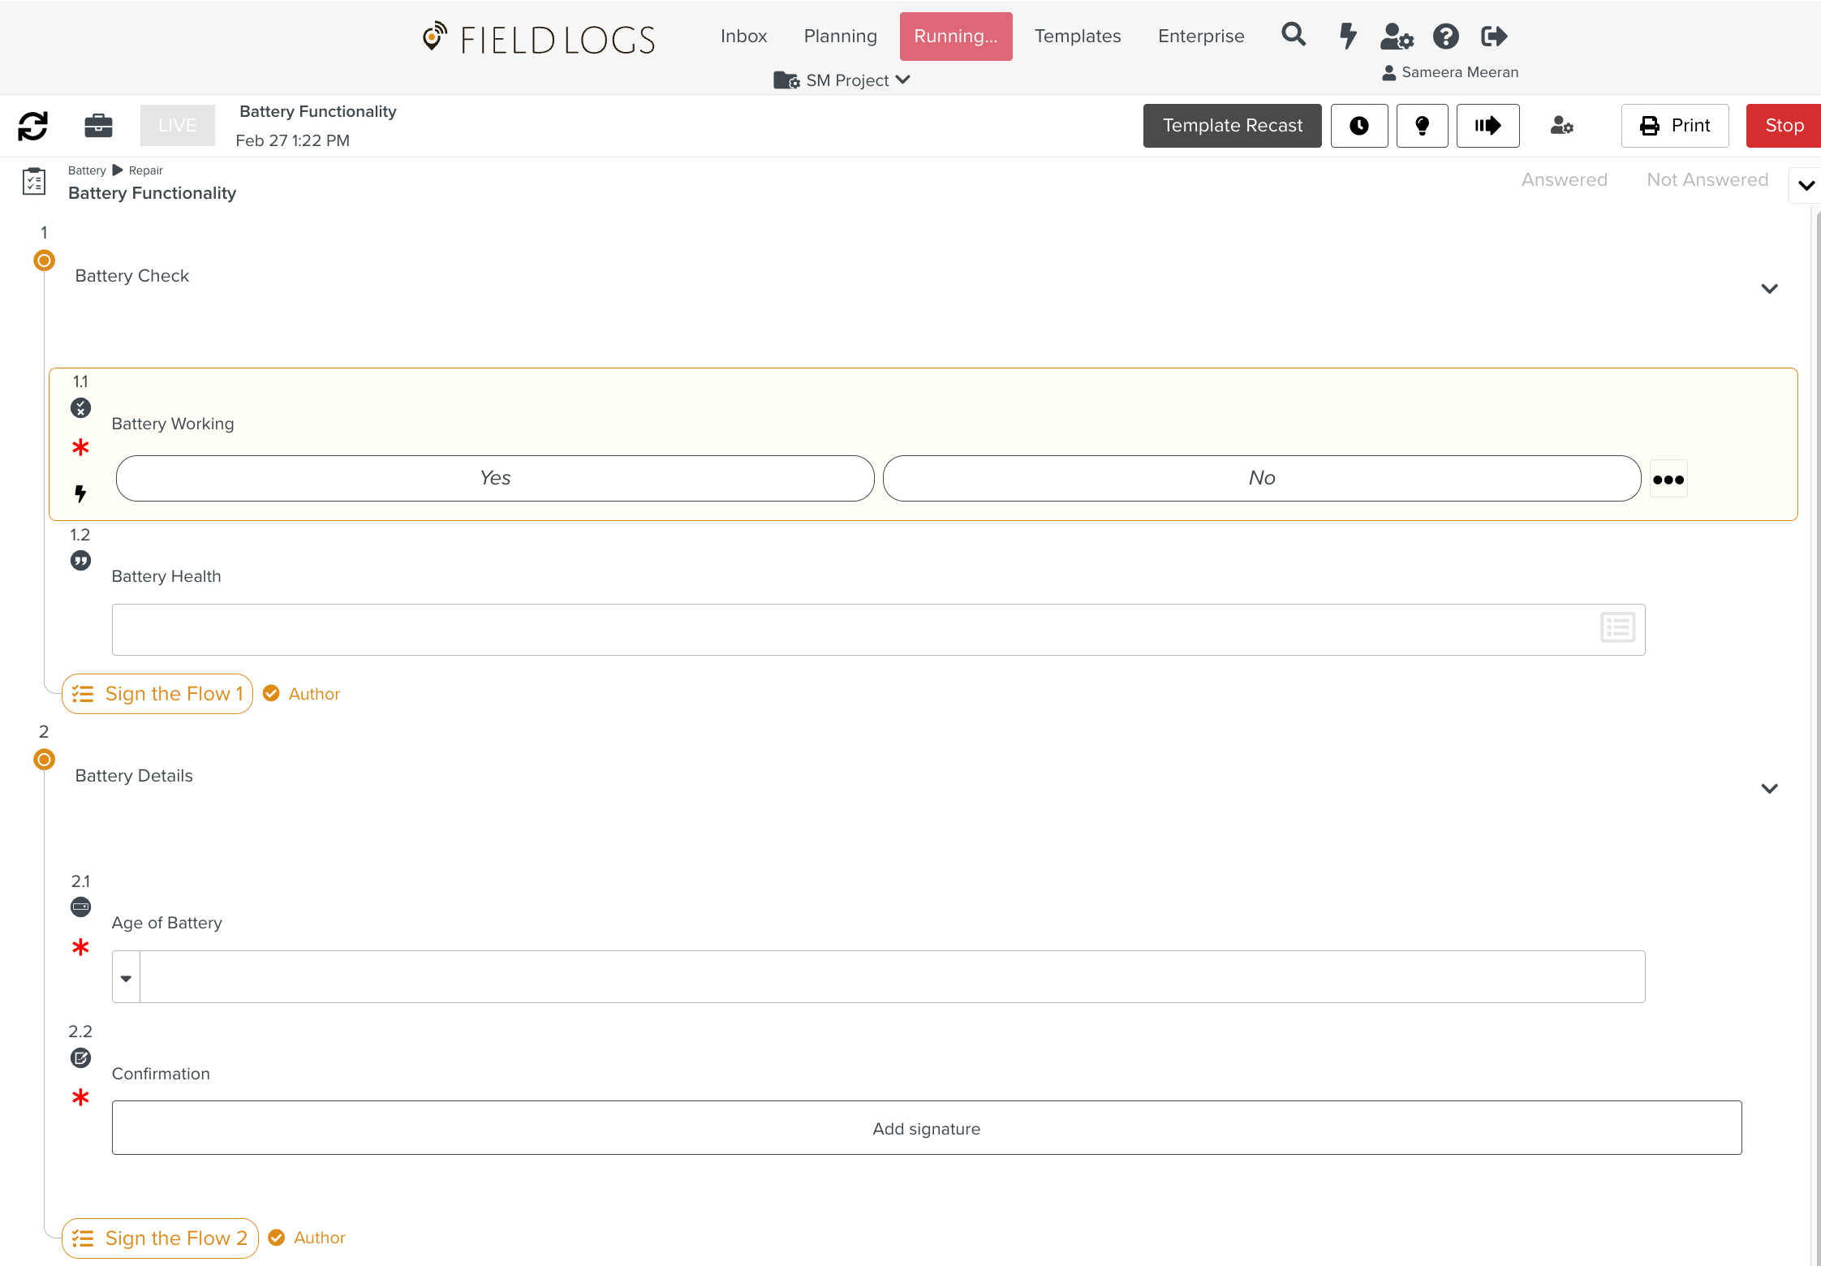
Task: Click the three-dots more options for Battery Working
Action: [x=1668, y=479]
